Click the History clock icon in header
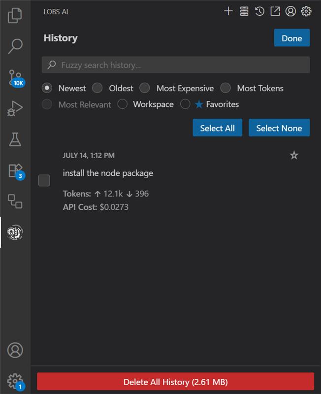Screen dimensions: 321x394 coord(259,11)
